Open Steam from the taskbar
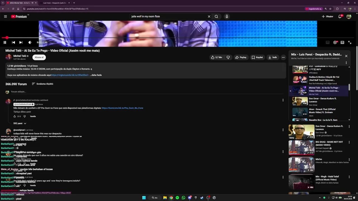 (x=202, y=198)
